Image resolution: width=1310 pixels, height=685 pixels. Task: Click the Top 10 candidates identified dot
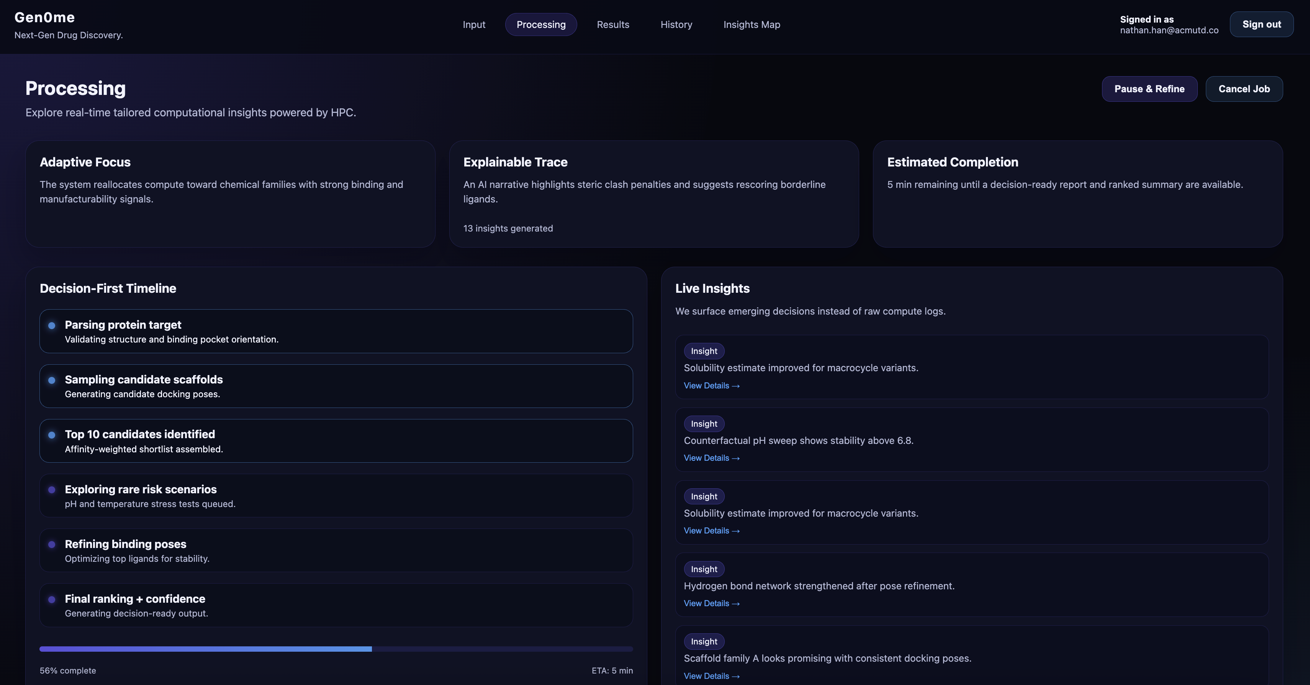pos(52,435)
